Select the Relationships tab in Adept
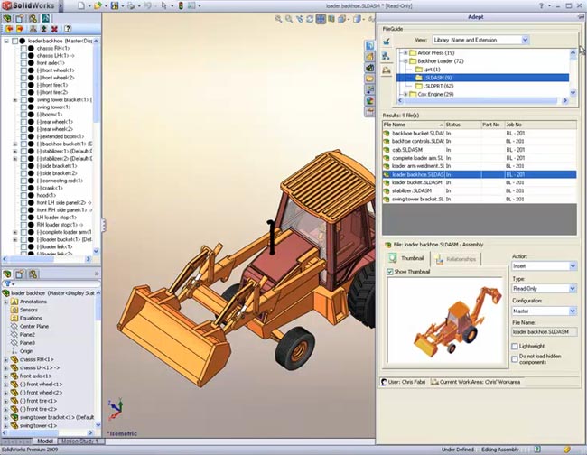 coord(456,259)
